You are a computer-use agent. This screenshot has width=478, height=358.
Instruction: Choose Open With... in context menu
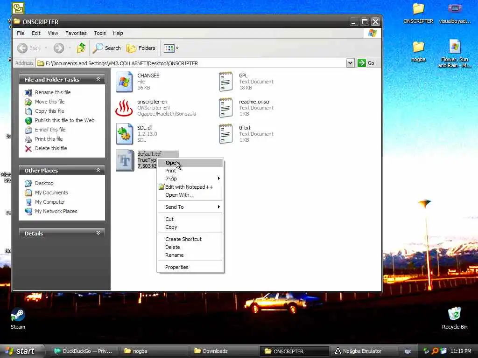pyautogui.click(x=190, y=195)
